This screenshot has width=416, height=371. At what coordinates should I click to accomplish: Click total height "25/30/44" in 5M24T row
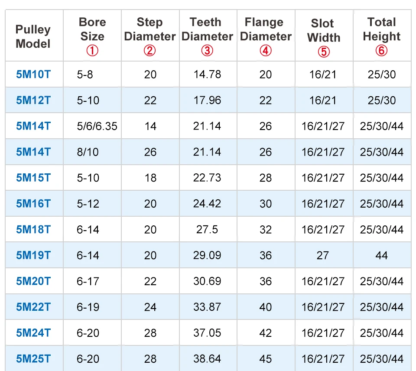point(381,333)
